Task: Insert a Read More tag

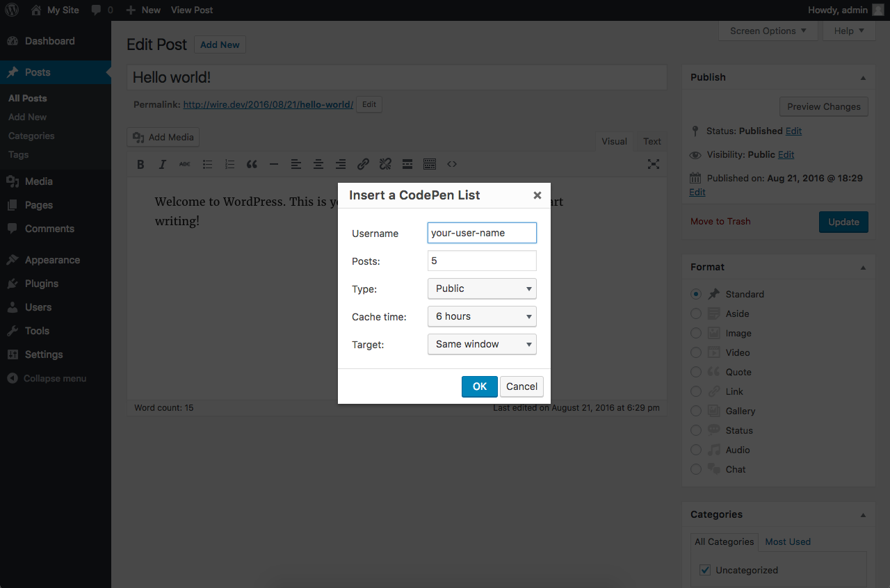Action: [x=407, y=164]
